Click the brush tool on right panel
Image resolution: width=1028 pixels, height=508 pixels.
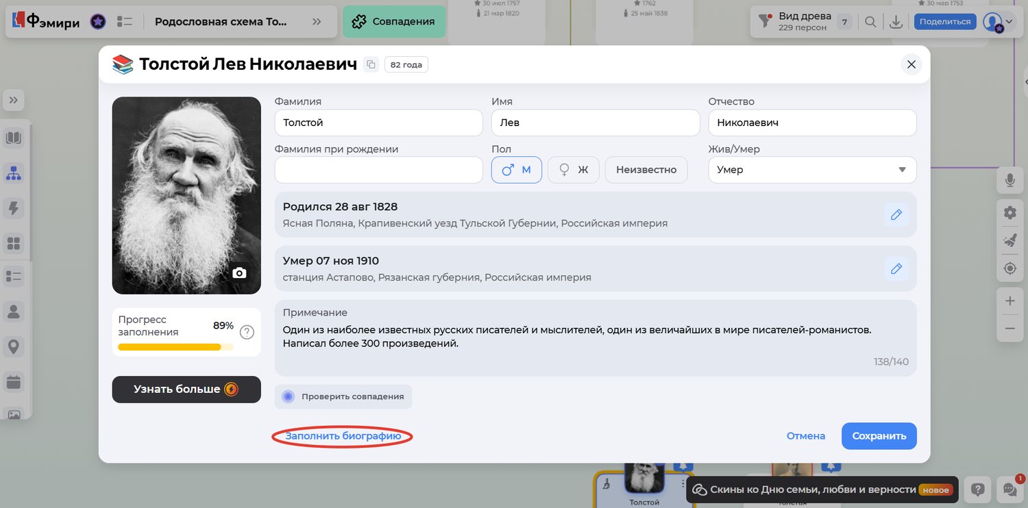click(1009, 240)
